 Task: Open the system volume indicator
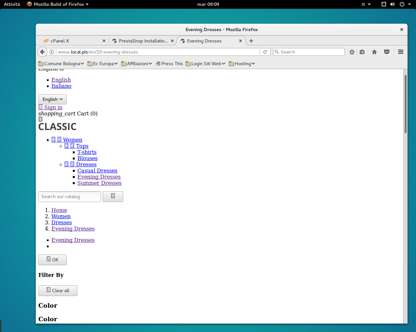pos(393,4)
